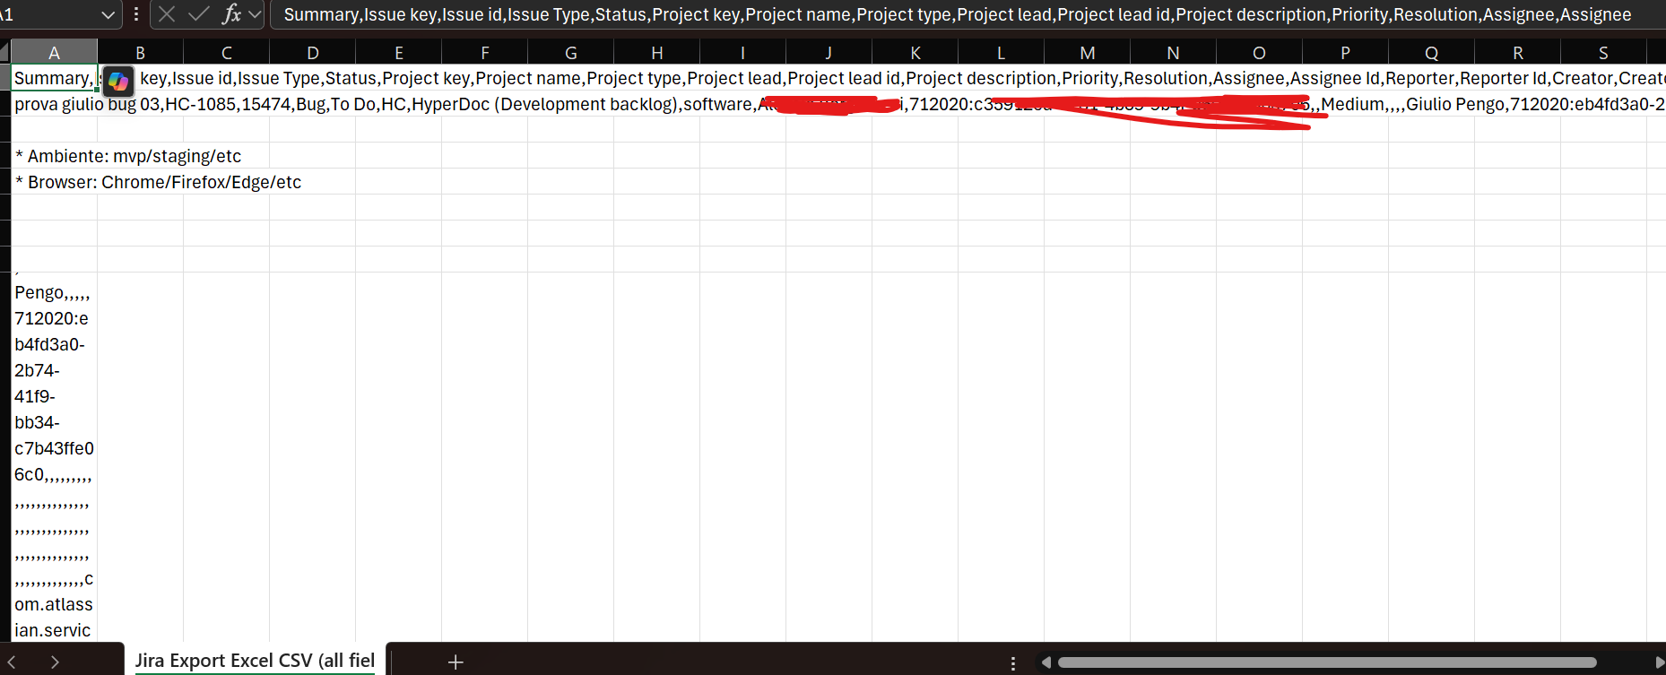This screenshot has height=675, width=1666.
Task: Click the horizontal scrollbar thumb
Action: 1327,662
